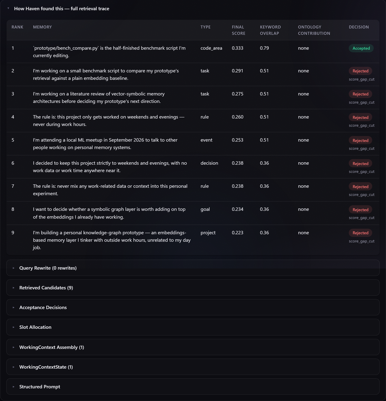Viewport: 386px width, 401px height.
Task: Click the score_gap_cut reason on rank 7
Action: pyautogui.click(x=361, y=194)
